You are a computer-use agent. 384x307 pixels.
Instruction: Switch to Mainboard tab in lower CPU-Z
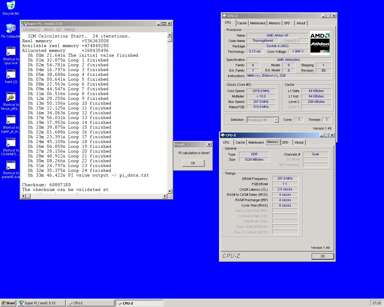(256, 142)
